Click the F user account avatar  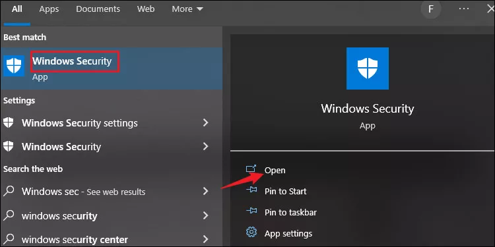431,9
